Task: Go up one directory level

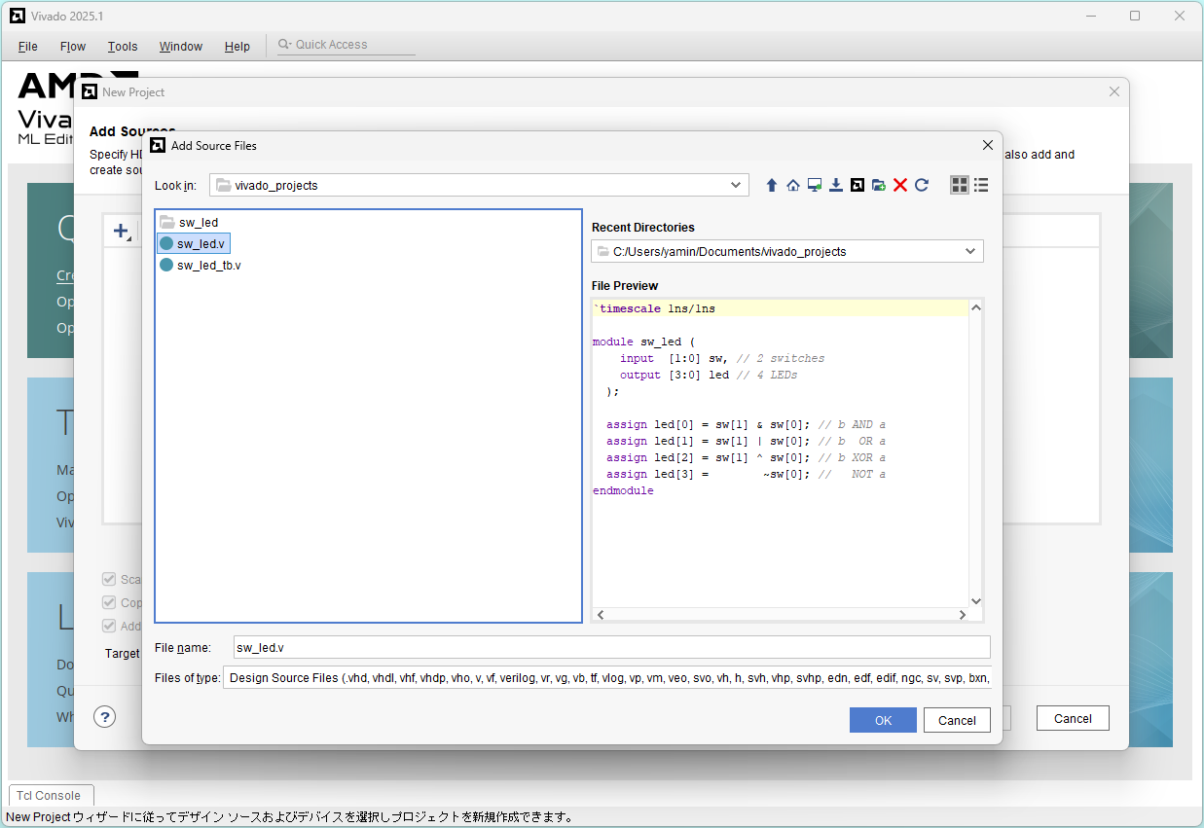Action: click(772, 185)
